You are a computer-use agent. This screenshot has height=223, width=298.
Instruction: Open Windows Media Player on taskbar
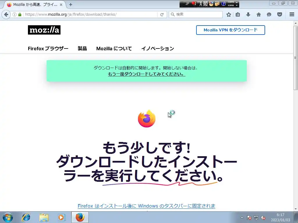click(x=62, y=217)
